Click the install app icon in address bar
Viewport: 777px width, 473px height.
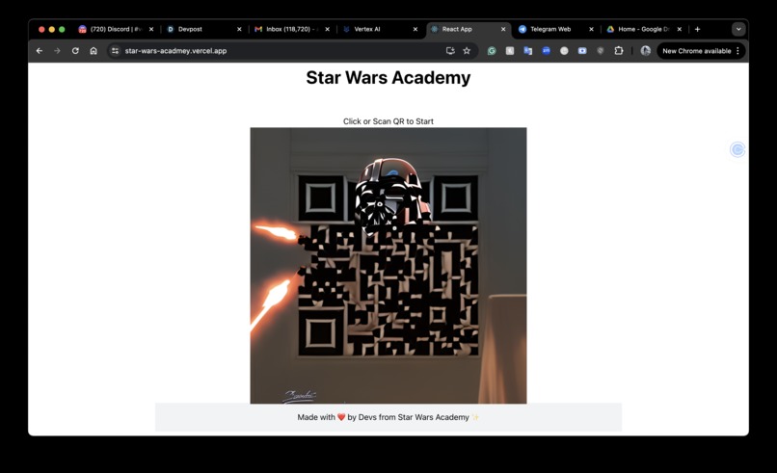(x=450, y=50)
